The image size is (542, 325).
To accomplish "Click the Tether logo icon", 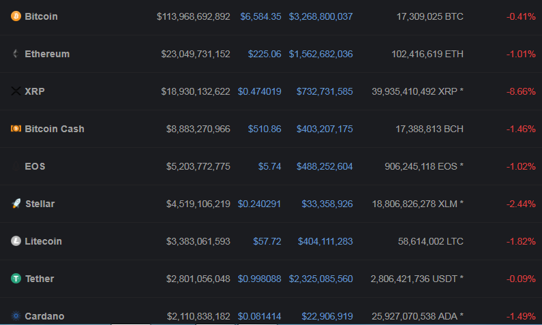I will pyautogui.click(x=16, y=279).
